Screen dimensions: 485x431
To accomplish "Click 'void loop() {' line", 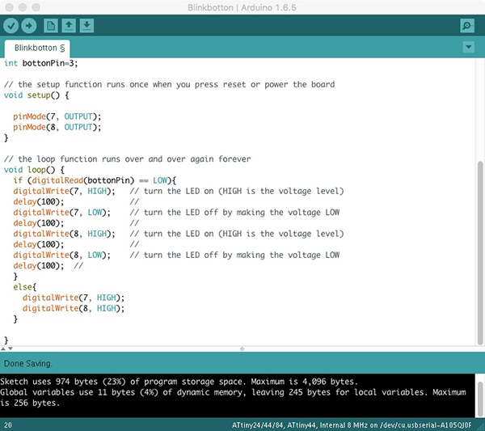I will point(34,170).
